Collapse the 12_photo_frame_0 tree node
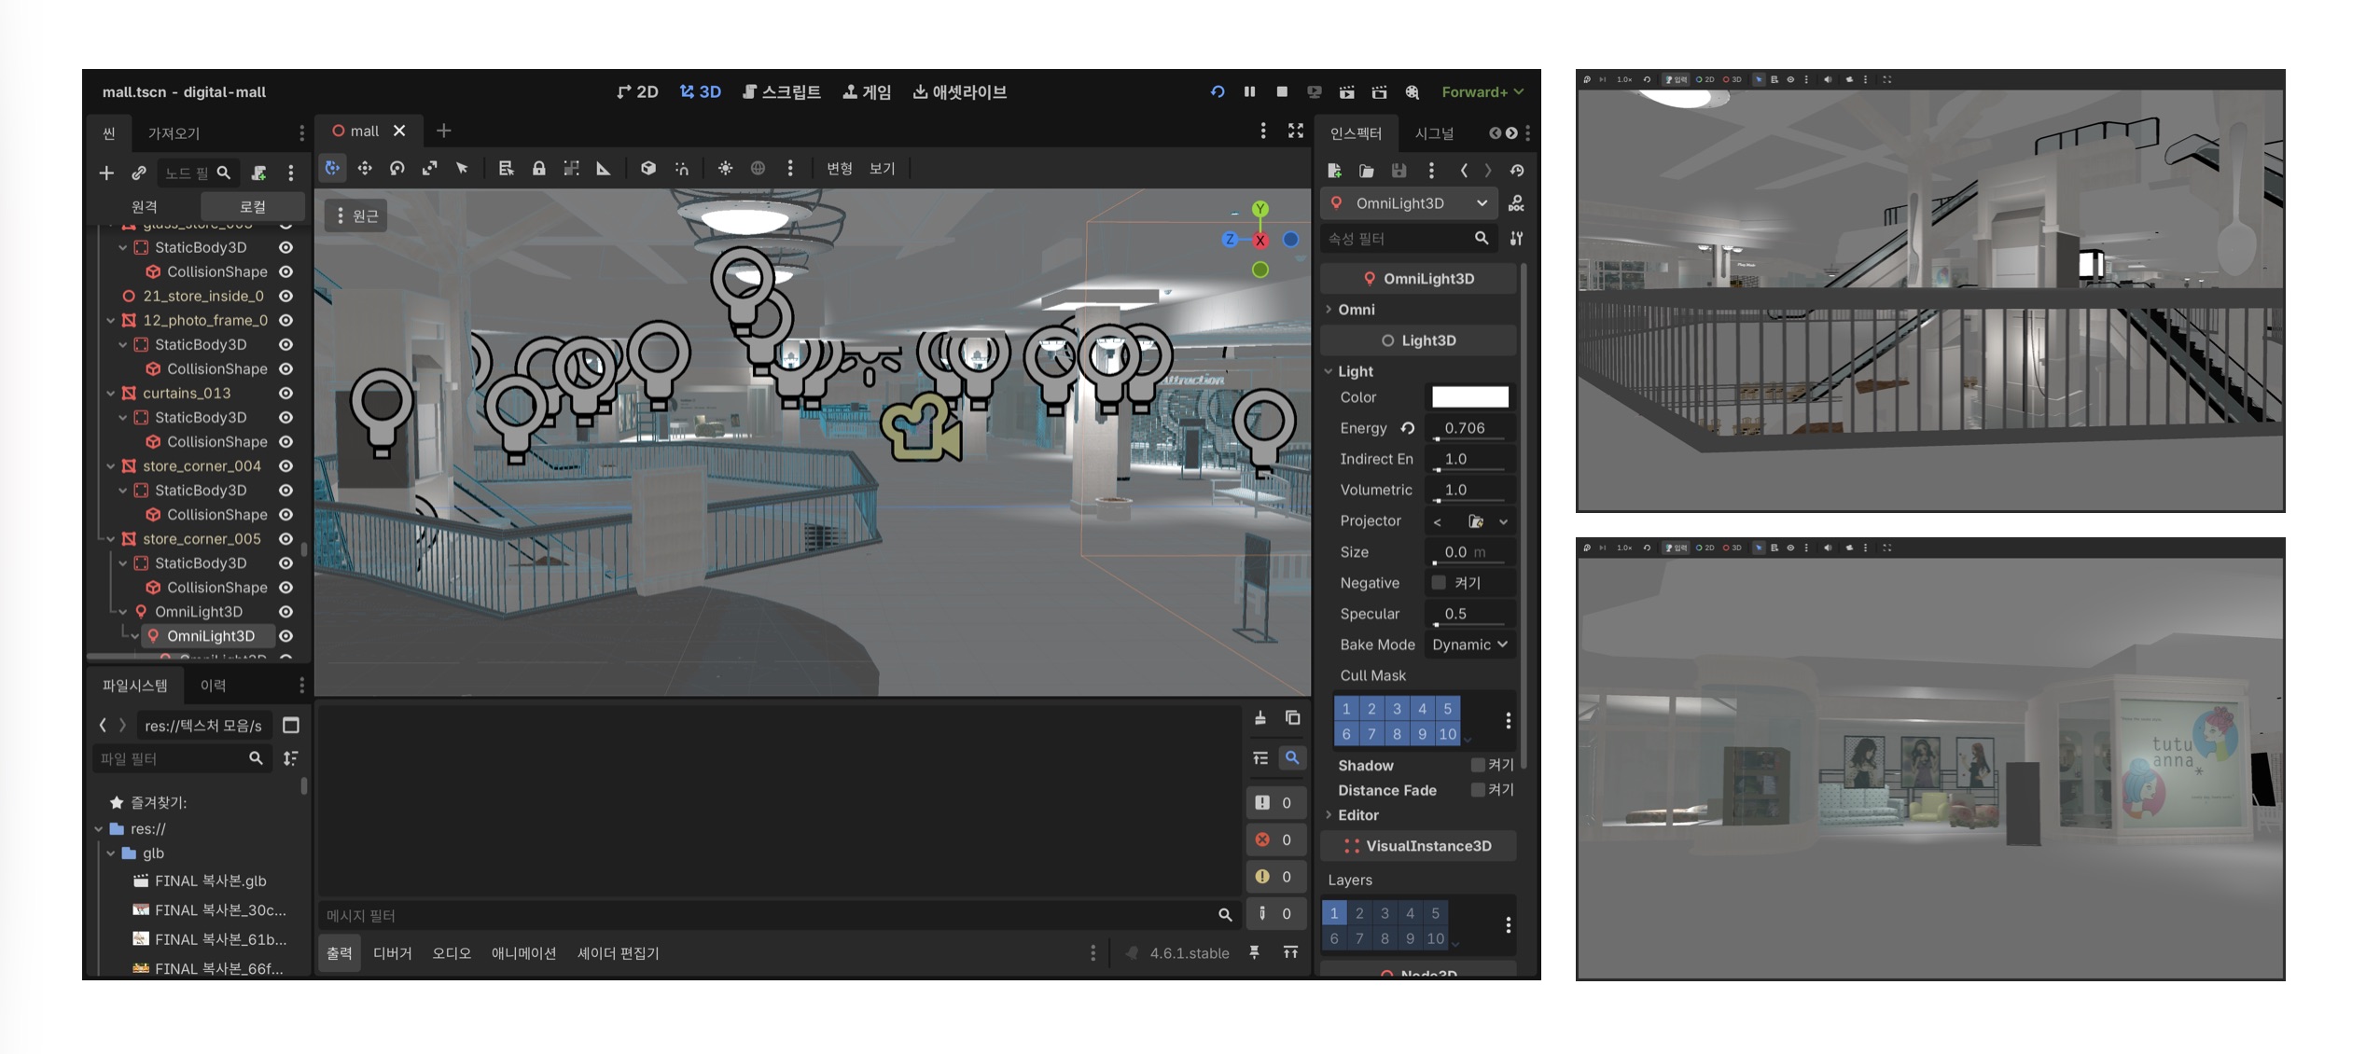This screenshot has height=1054, width=2366. click(111, 320)
